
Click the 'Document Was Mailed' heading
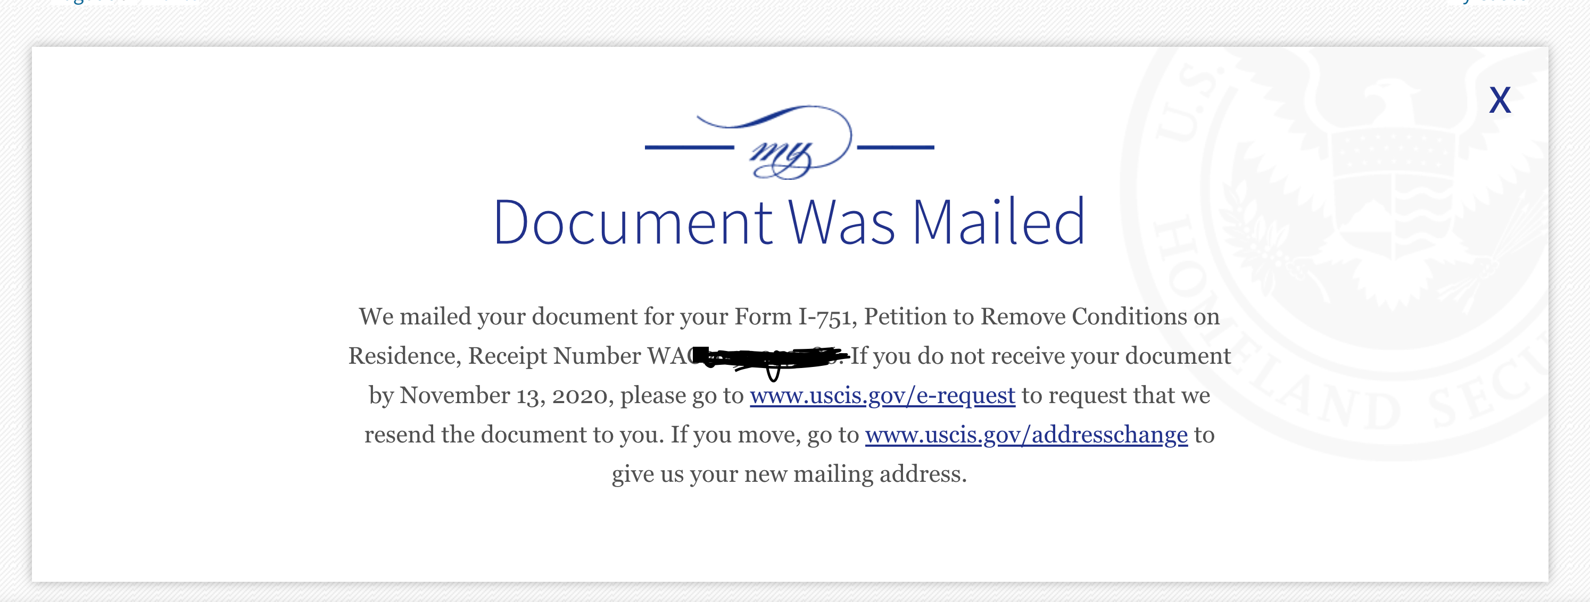click(790, 222)
